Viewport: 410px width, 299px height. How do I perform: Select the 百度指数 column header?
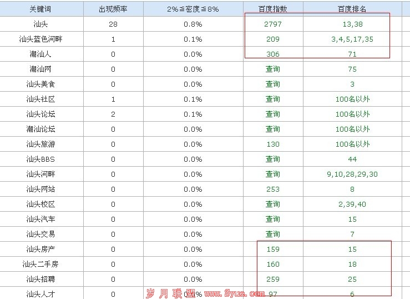coord(272,9)
